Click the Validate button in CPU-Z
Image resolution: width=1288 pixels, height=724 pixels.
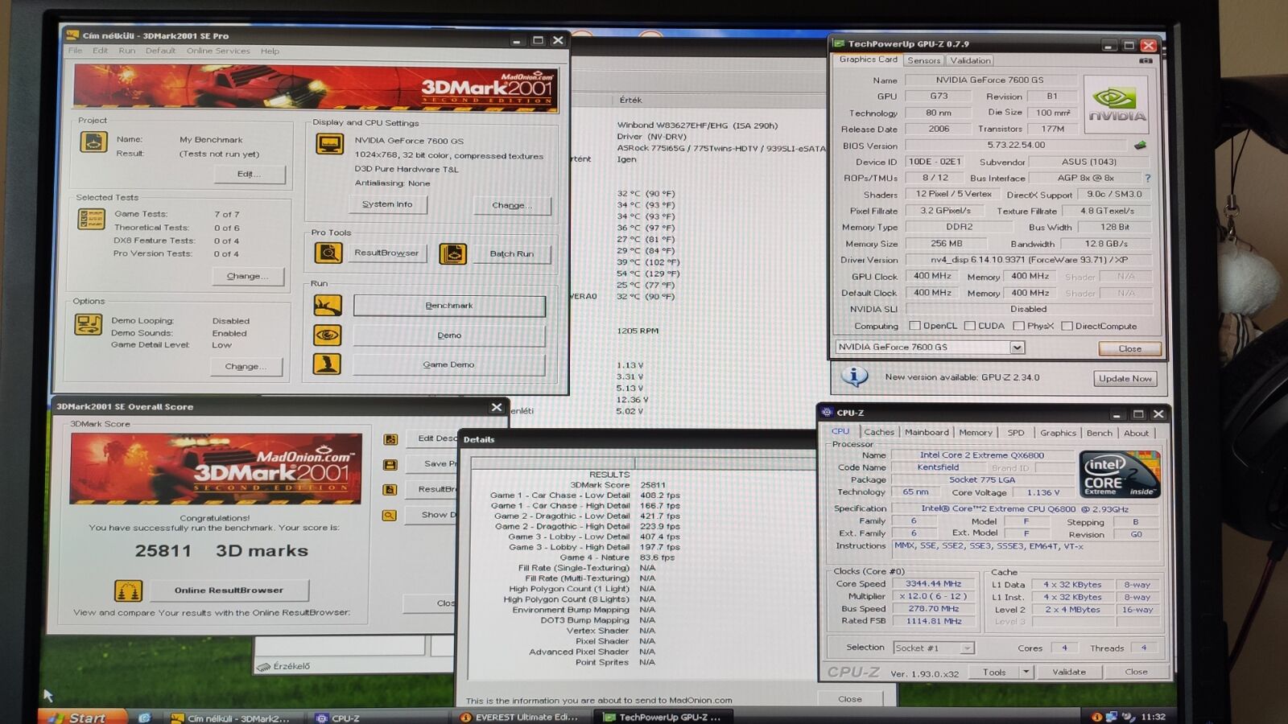point(1069,672)
